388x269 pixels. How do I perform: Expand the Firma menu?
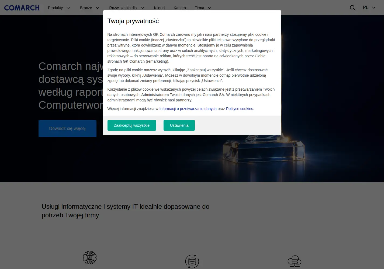coord(203,8)
